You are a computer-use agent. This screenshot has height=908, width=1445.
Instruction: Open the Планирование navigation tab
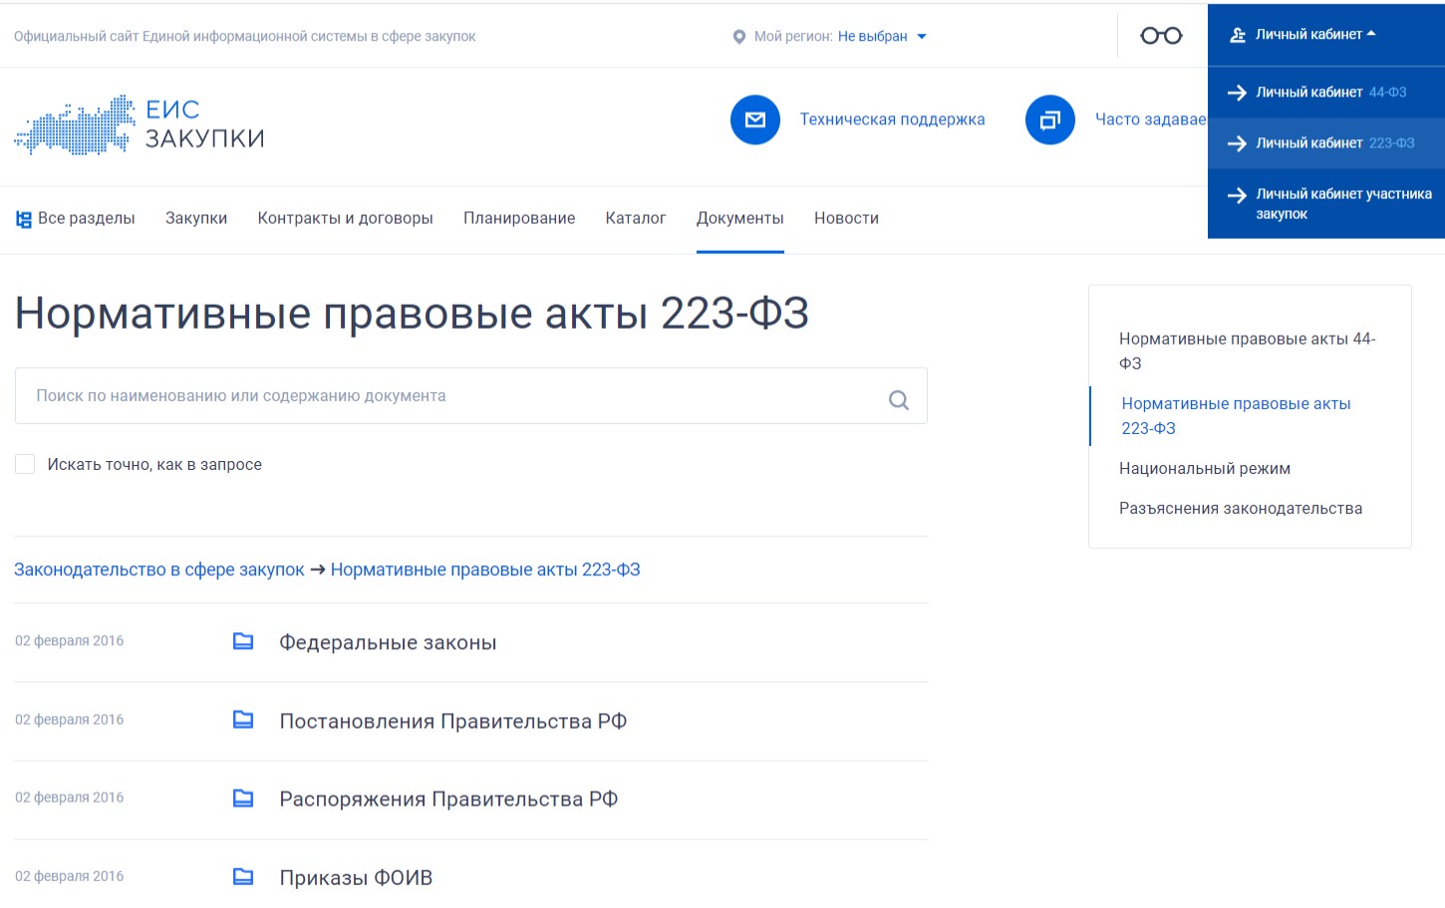518,218
